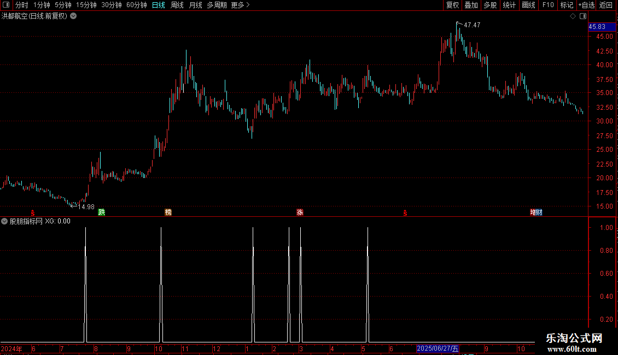Switch to 分时 intraday view

(22, 5)
